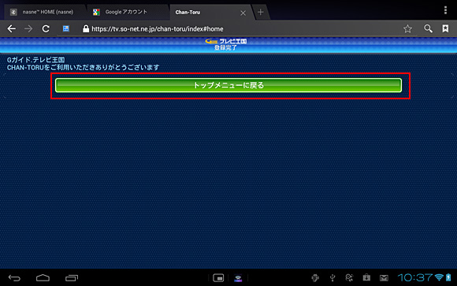Open the USB connection notification icon
Image resolution: width=457 pixels, height=286 pixels.
[x=333, y=278]
